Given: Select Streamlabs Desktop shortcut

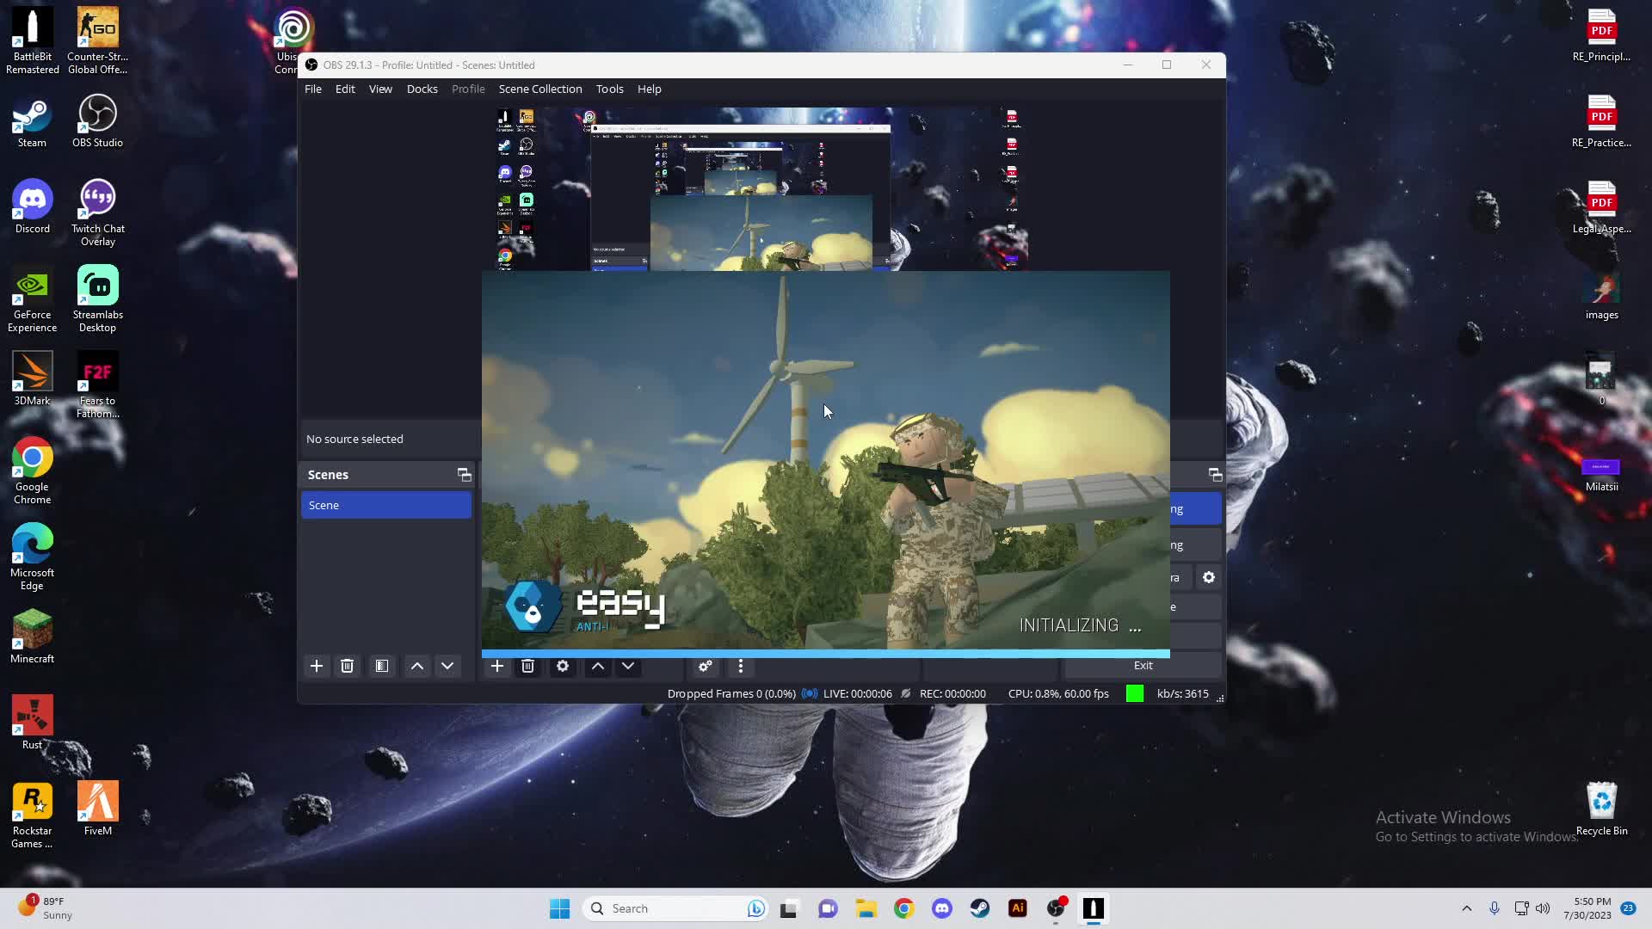Looking at the screenshot, I should [x=97, y=299].
